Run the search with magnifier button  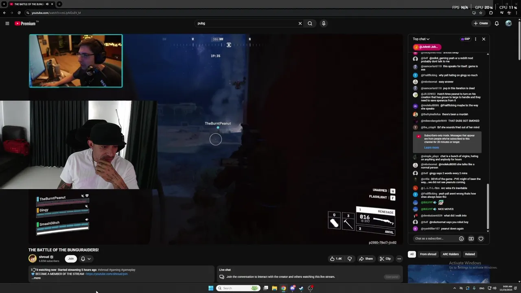pyautogui.click(x=310, y=23)
